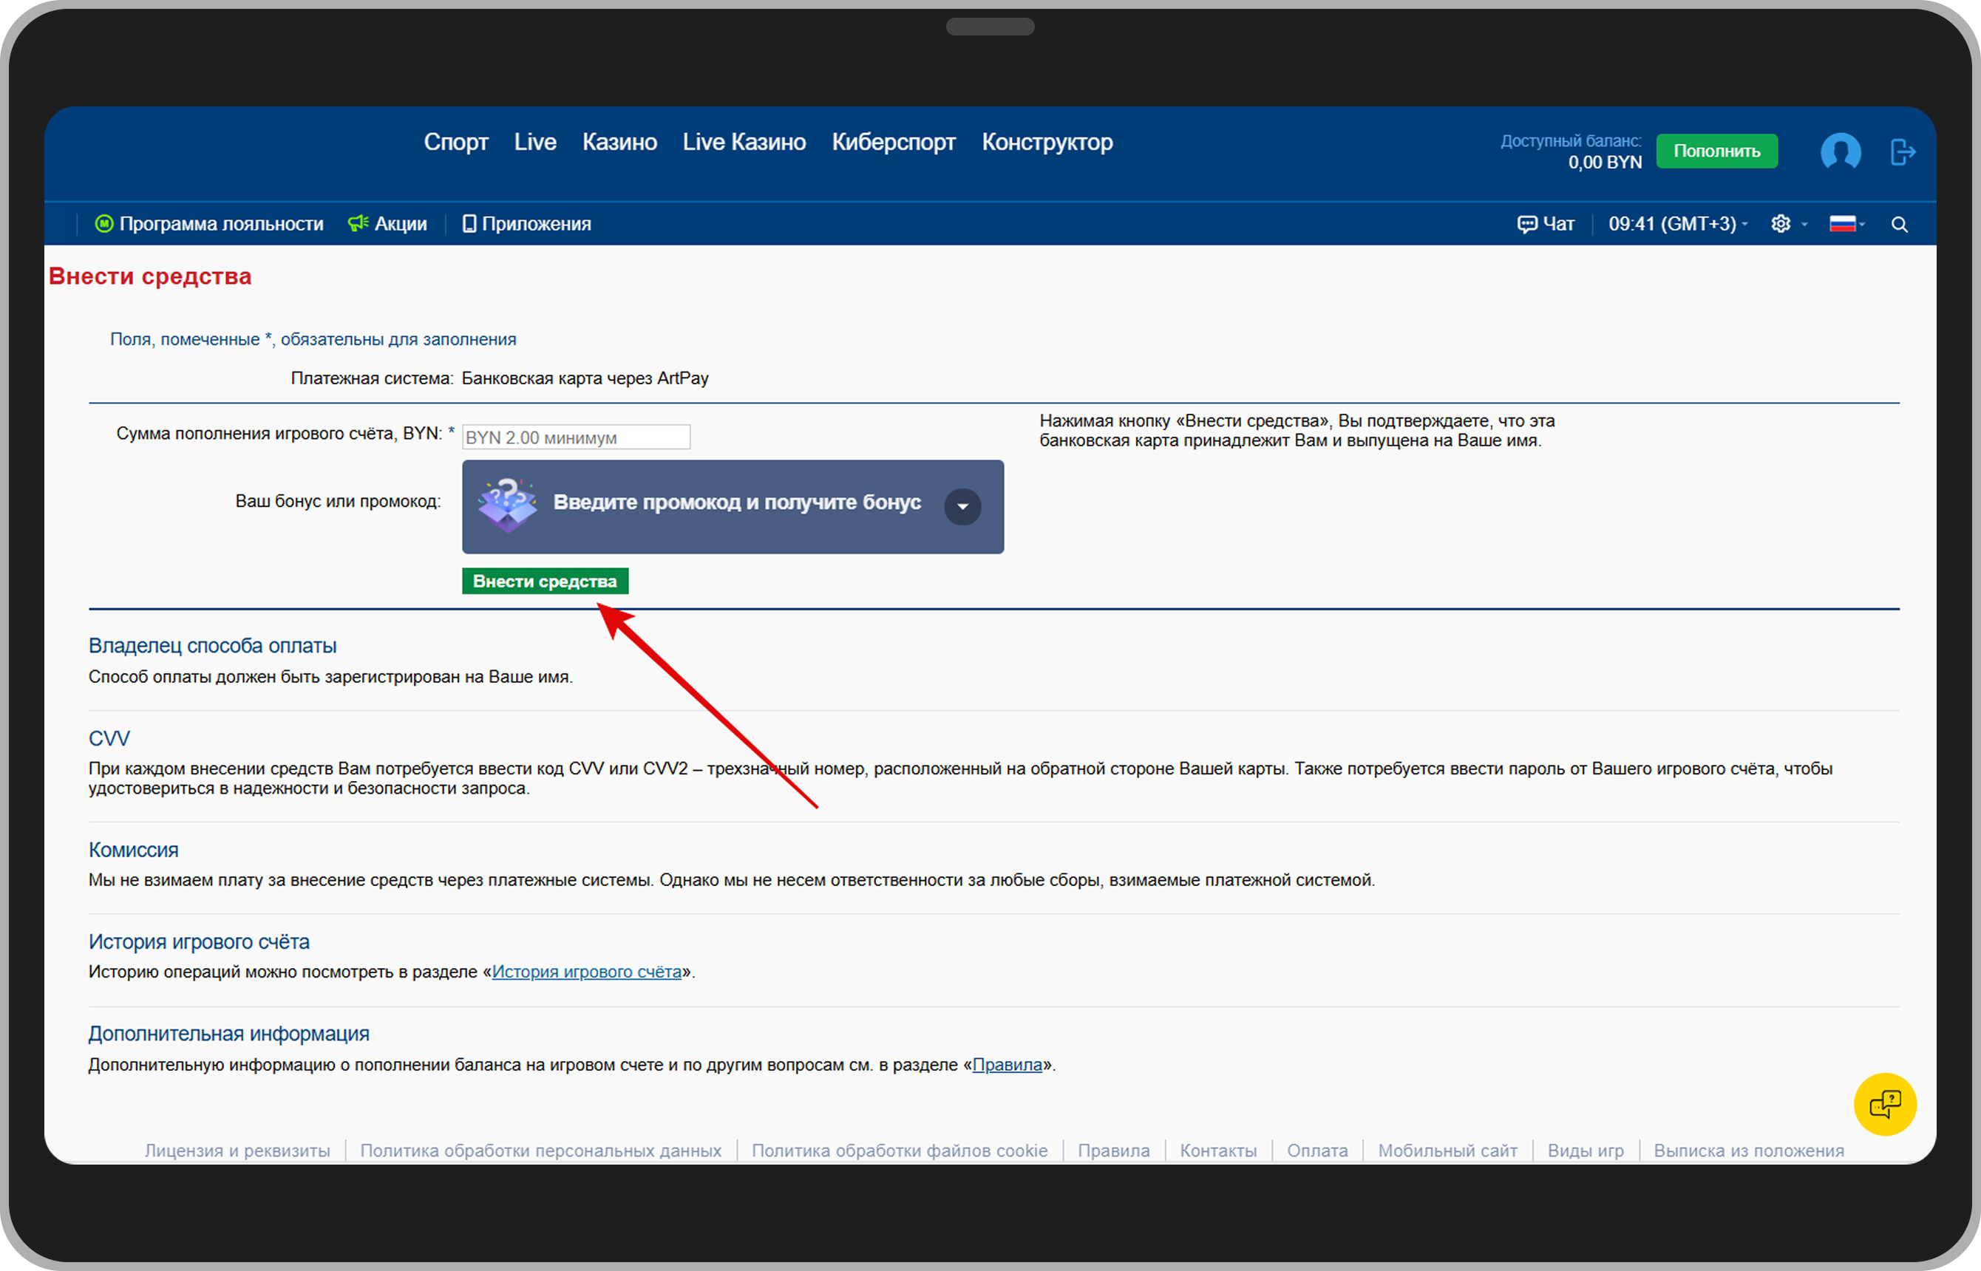Click the promo gift box icon

[507, 505]
